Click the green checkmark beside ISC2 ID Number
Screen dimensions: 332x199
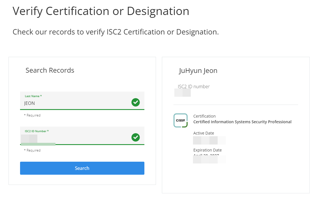click(136, 137)
